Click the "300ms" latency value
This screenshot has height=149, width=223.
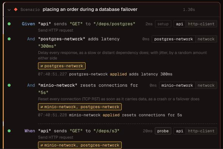(x=47, y=46)
